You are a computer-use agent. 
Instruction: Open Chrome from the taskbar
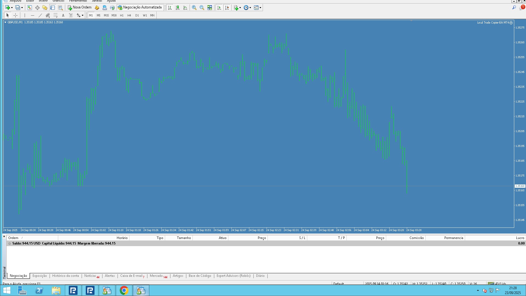click(124, 291)
